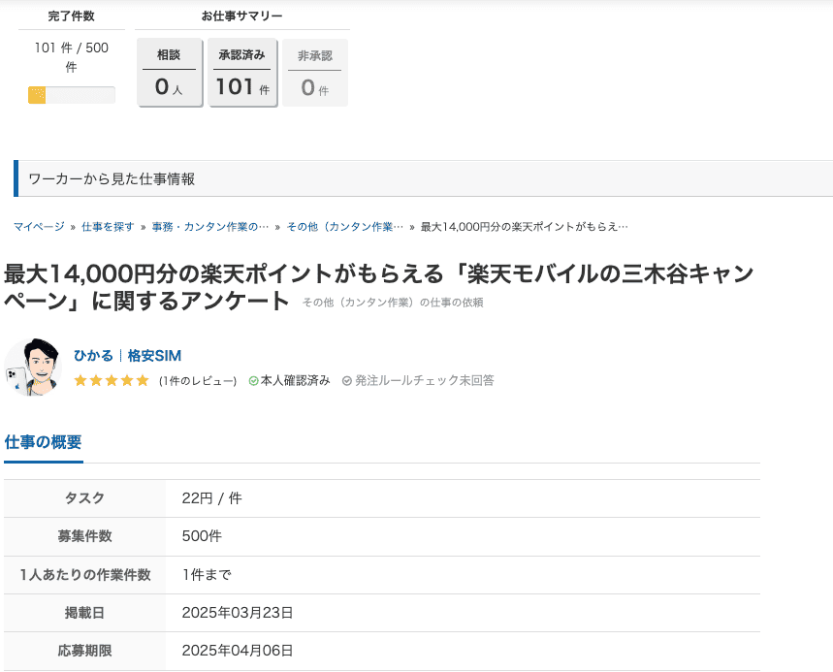This screenshot has width=833, height=672.
Task: Open the 承認済み 101件 summary box
Action: (x=242, y=73)
